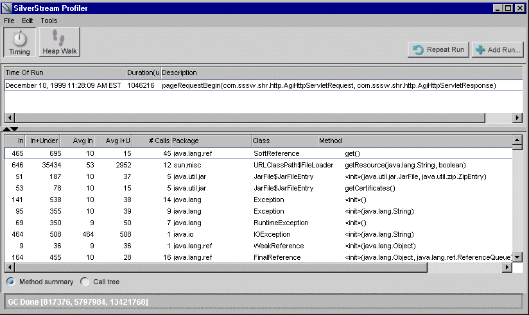This screenshot has width=529, height=315.
Task: Click run duration value 1046216
Action: (x=141, y=85)
